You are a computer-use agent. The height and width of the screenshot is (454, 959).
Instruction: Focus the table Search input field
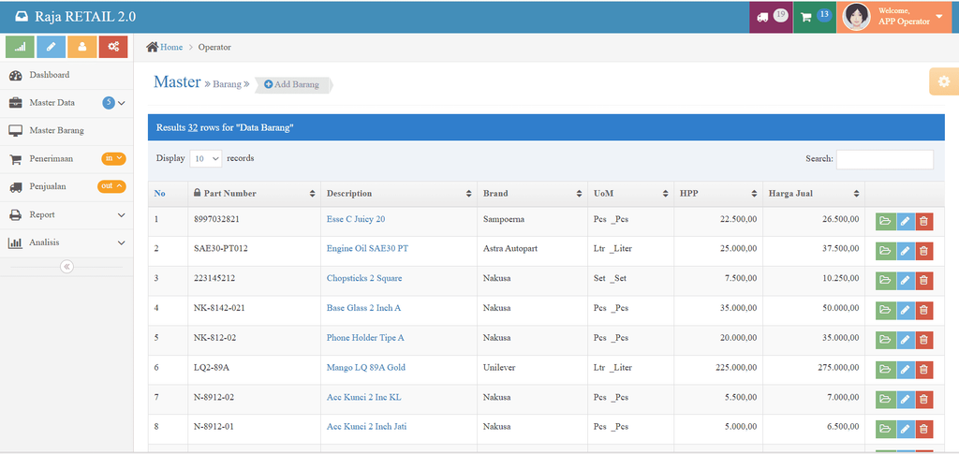tap(884, 159)
